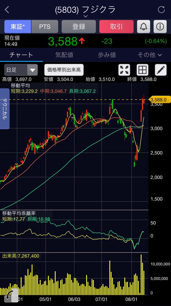Viewport: 171px width, 306px height.
Task: Expand the chart to fullscreen
Action: [124, 70]
